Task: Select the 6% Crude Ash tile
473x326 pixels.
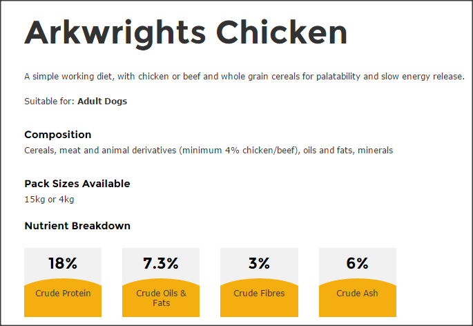Action: tap(358, 282)
